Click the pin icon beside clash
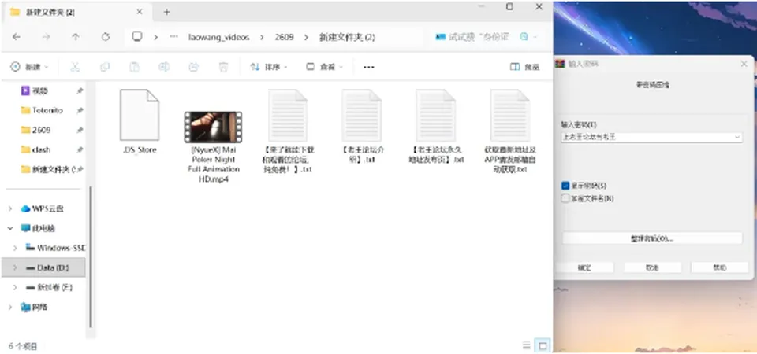 [x=80, y=149]
